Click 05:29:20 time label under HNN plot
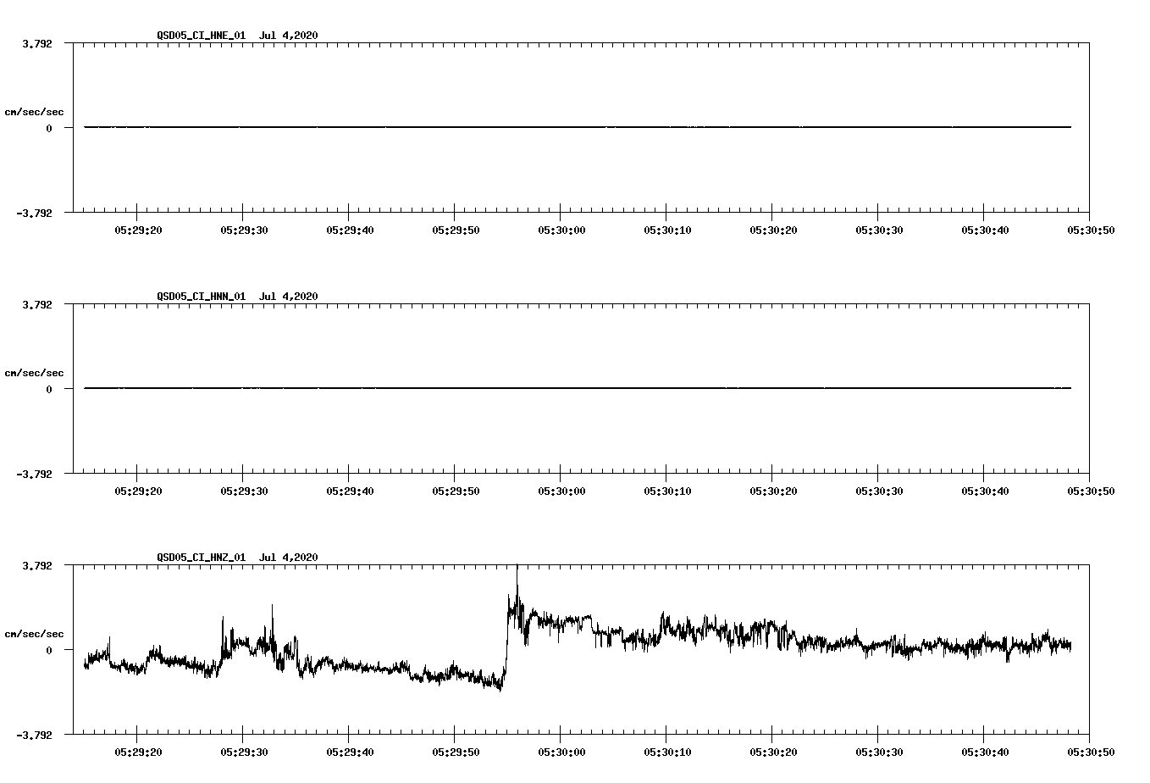1150x783 pixels. [x=139, y=491]
